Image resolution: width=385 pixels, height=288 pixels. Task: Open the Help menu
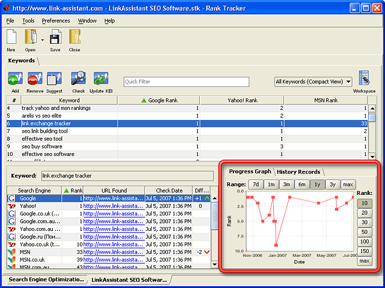pyautogui.click(x=109, y=21)
